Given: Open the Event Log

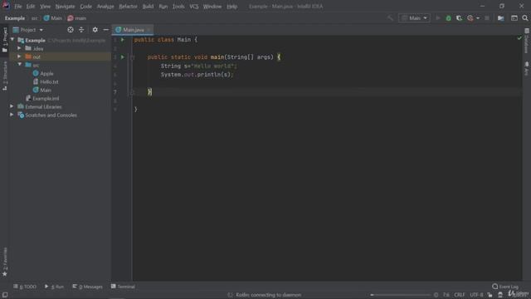Looking at the screenshot, I should point(505,287).
